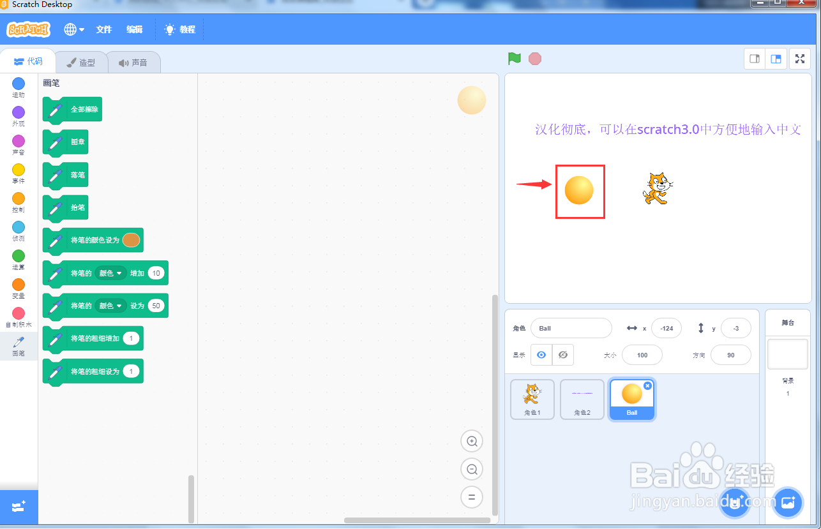
Task: Hide the Ball sprite with crossed-eye toggle
Action: coord(562,355)
